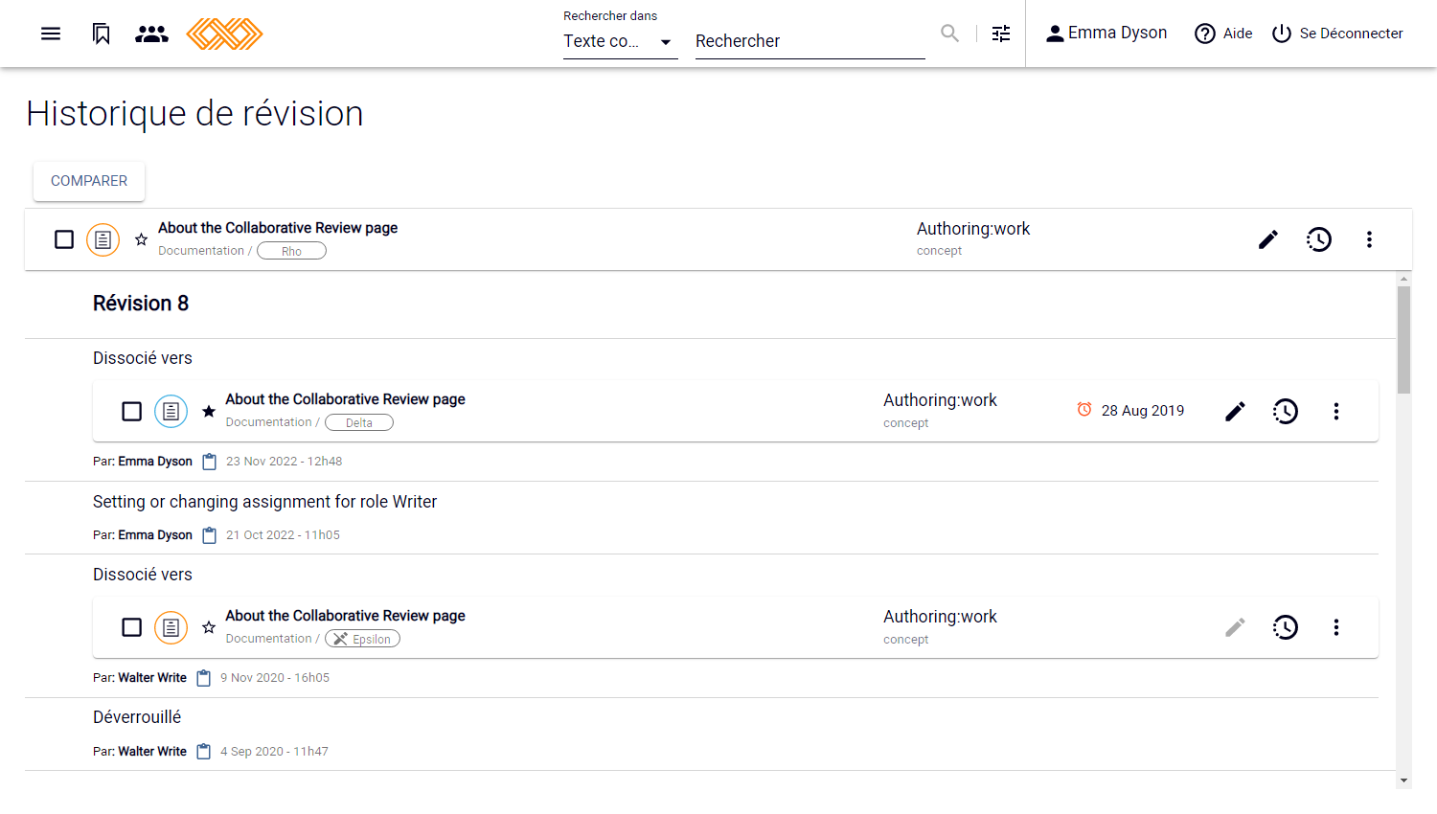Click the greyed pencil on Epsilon document
Viewport: 1437px width, 814px height.
point(1236,627)
